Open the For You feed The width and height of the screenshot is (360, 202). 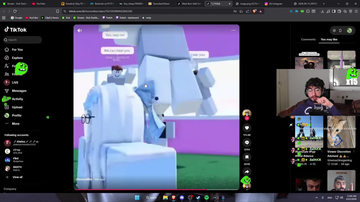[x=17, y=50]
